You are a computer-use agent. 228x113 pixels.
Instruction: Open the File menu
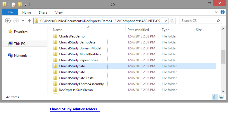pyautogui.click(x=10, y=12)
